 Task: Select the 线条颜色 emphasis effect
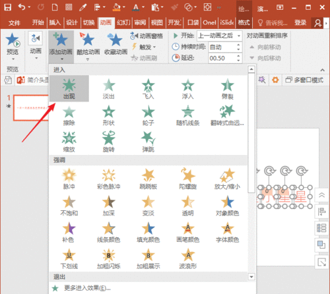point(109,232)
